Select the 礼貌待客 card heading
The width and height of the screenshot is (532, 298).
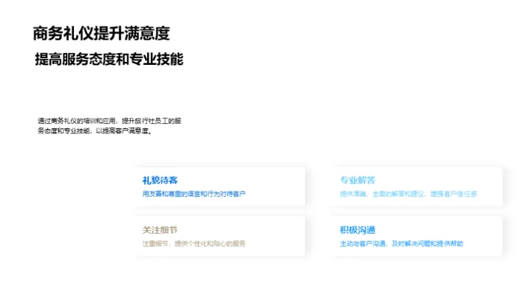(x=160, y=180)
